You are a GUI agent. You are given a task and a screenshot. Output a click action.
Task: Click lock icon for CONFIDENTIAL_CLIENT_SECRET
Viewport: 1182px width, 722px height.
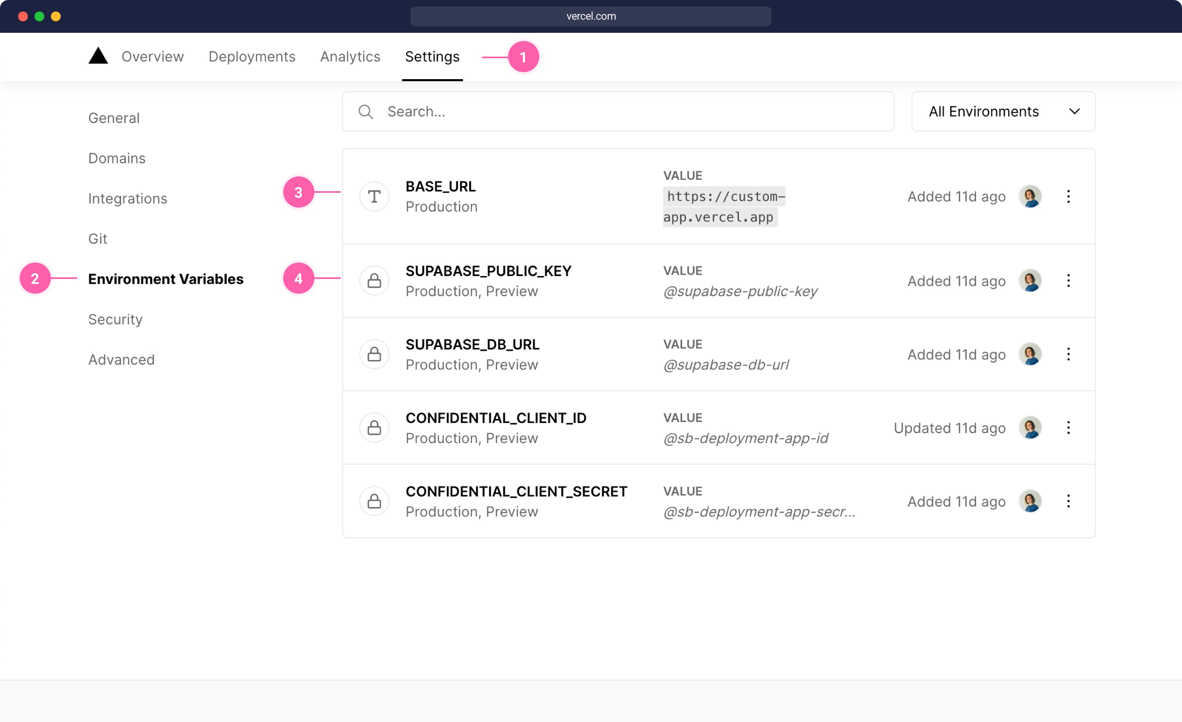click(x=374, y=501)
